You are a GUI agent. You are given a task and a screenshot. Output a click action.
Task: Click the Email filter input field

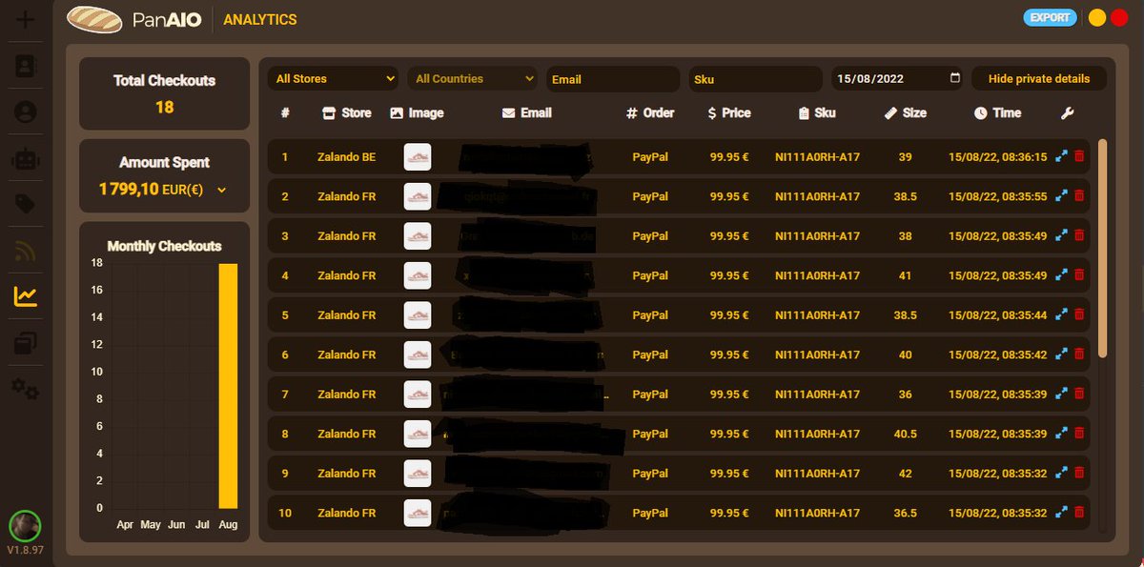(x=613, y=79)
